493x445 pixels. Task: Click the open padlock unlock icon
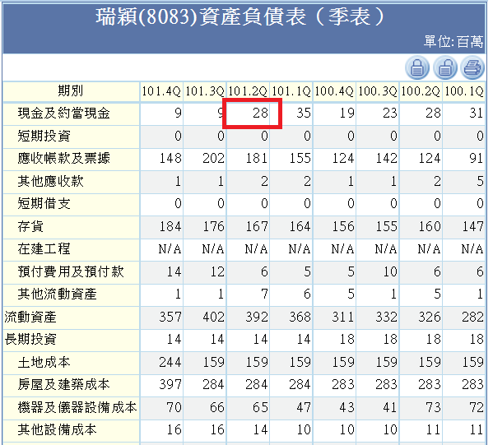coord(445,67)
